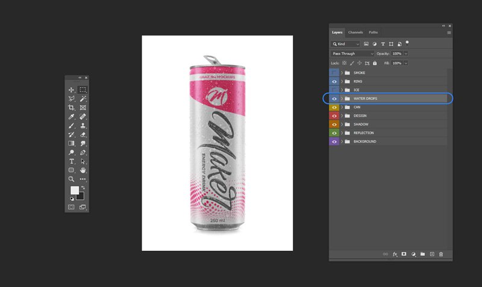
Task: Hide the BACKGROUND layer group
Action: (334, 141)
